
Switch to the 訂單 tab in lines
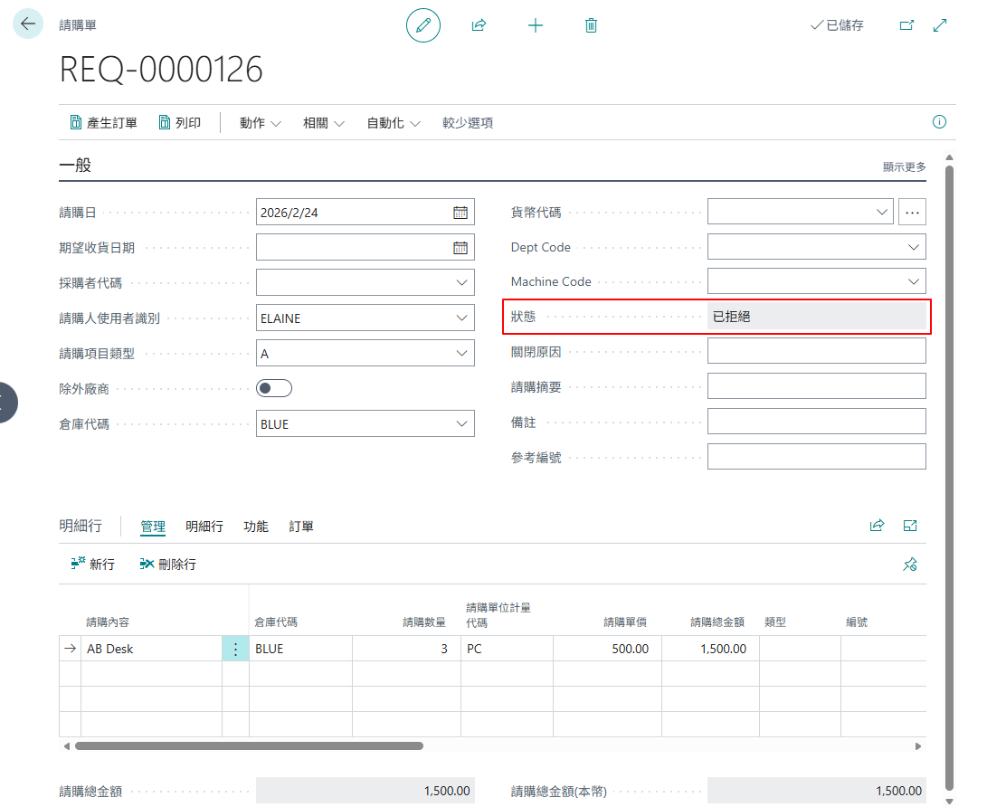pos(301,527)
